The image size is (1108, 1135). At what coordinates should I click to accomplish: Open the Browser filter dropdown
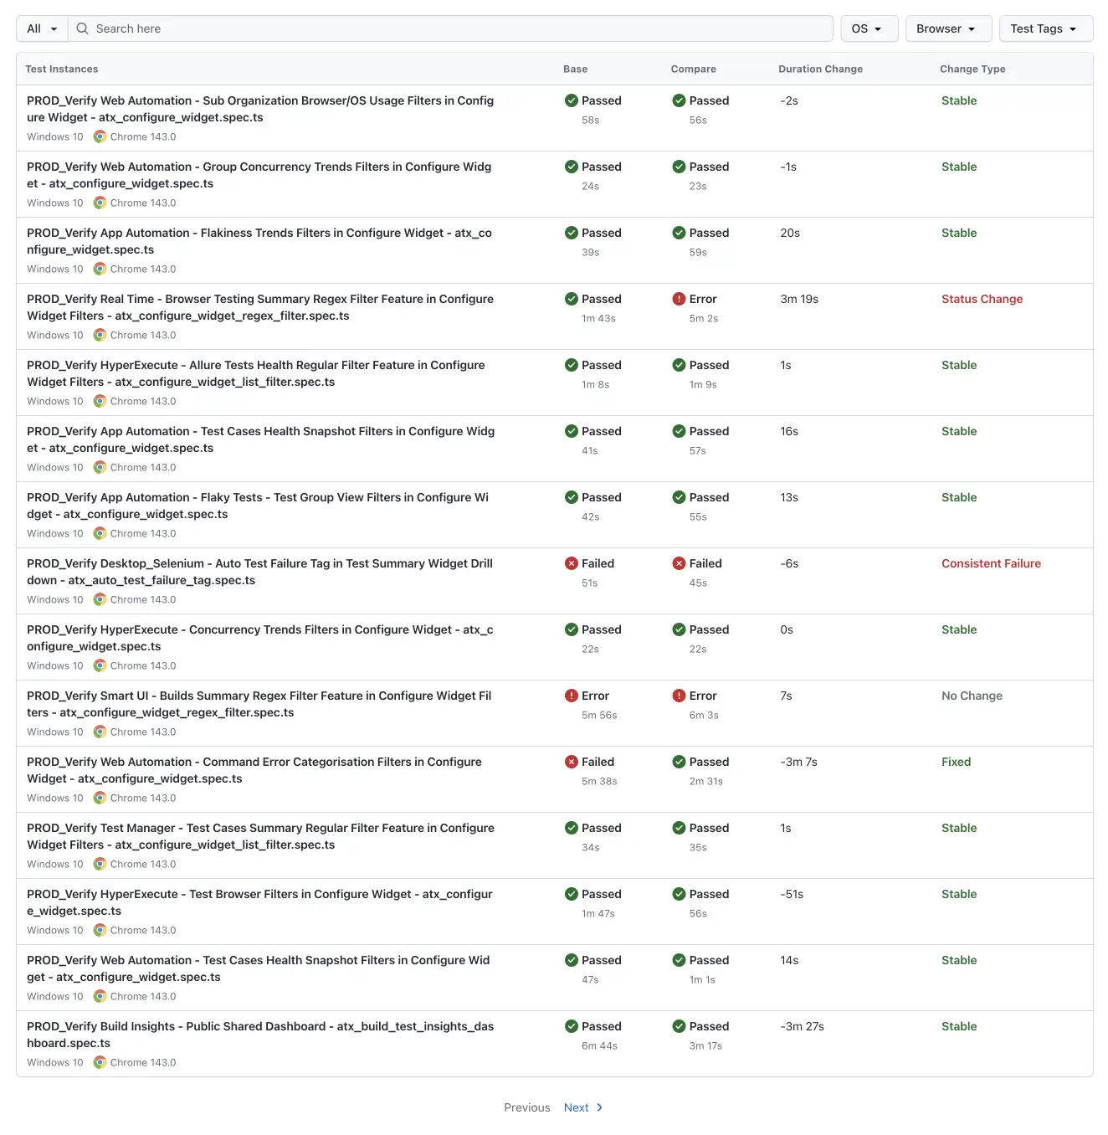click(948, 28)
